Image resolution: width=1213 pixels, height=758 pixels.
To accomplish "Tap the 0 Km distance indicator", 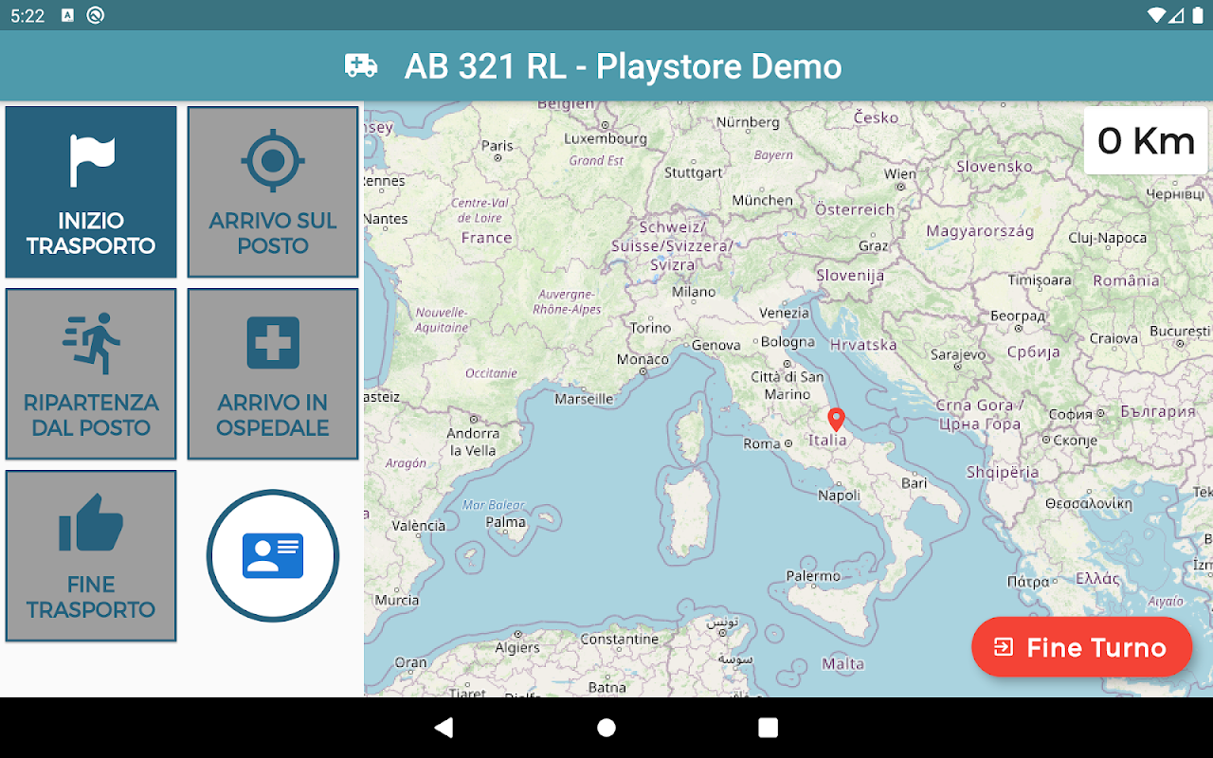I will click(1146, 141).
